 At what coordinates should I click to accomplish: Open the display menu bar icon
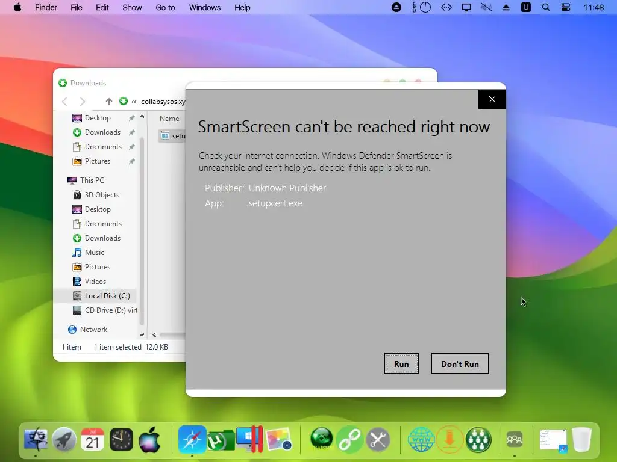466,7
